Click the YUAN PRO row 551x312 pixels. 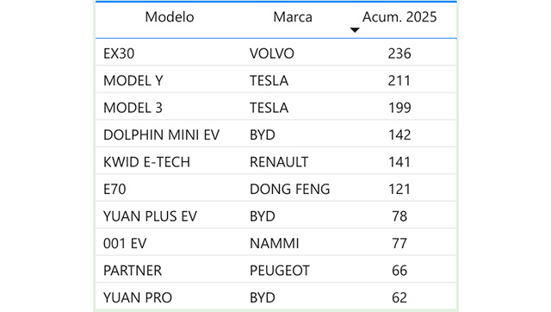(x=276, y=297)
